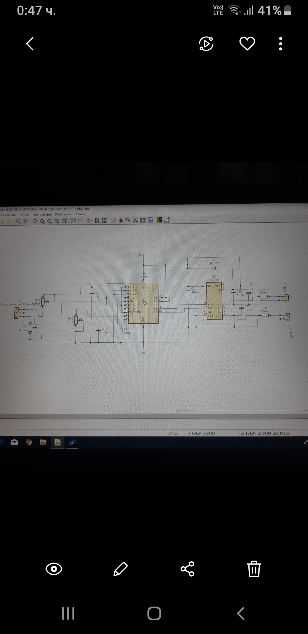Select the TL494 chip in schematic

143,303
